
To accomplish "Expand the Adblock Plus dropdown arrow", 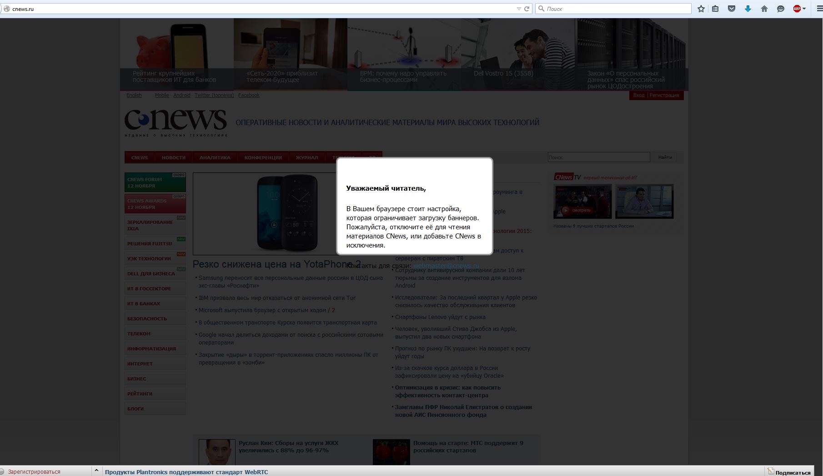I will click(804, 9).
